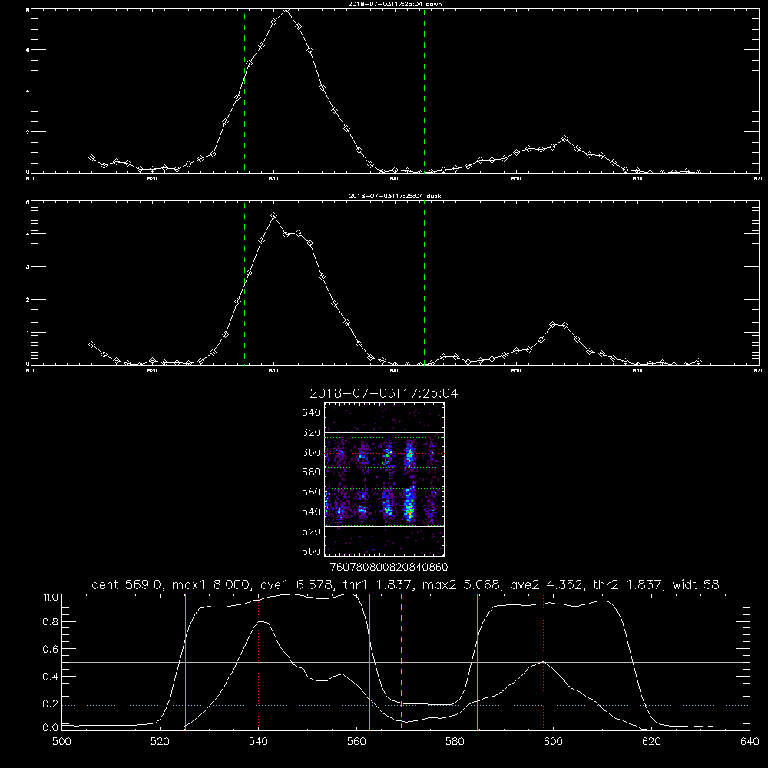
Task: Click the "760780800820840860" x-axis label under spectral image
Action: click(389, 568)
